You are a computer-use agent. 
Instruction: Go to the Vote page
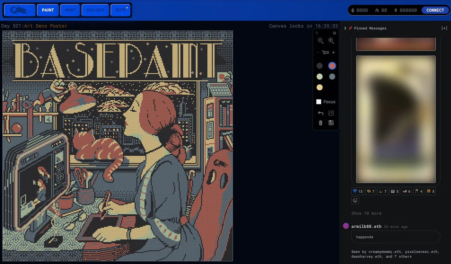click(x=120, y=10)
